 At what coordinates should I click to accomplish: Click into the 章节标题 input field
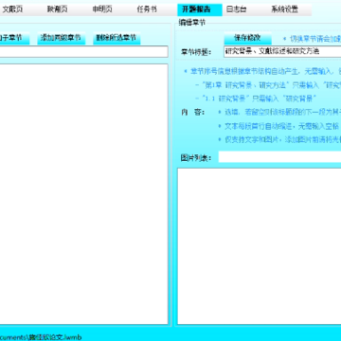282,51
